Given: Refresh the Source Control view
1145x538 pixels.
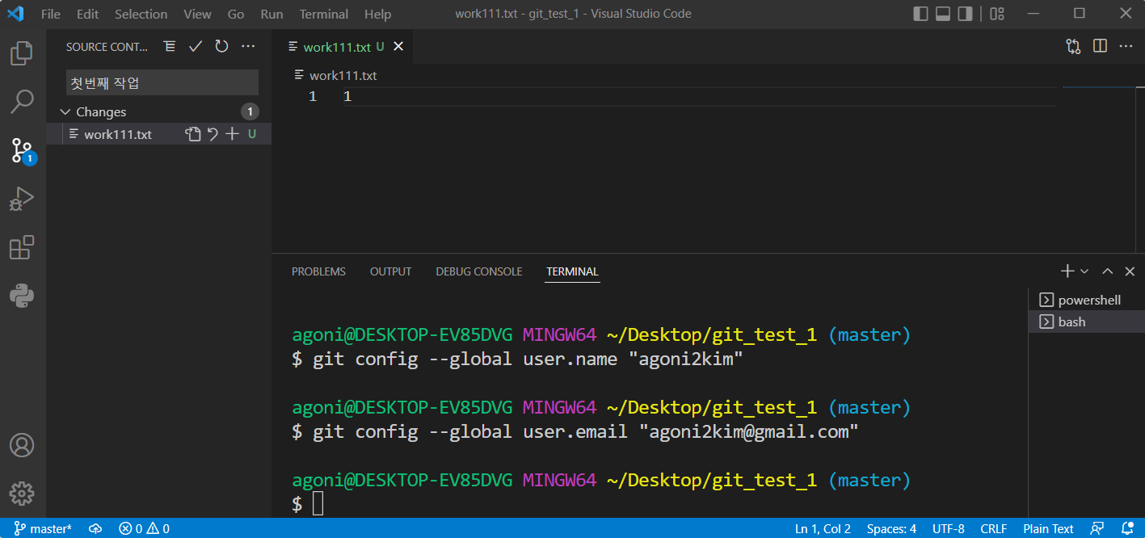Looking at the screenshot, I should (221, 47).
